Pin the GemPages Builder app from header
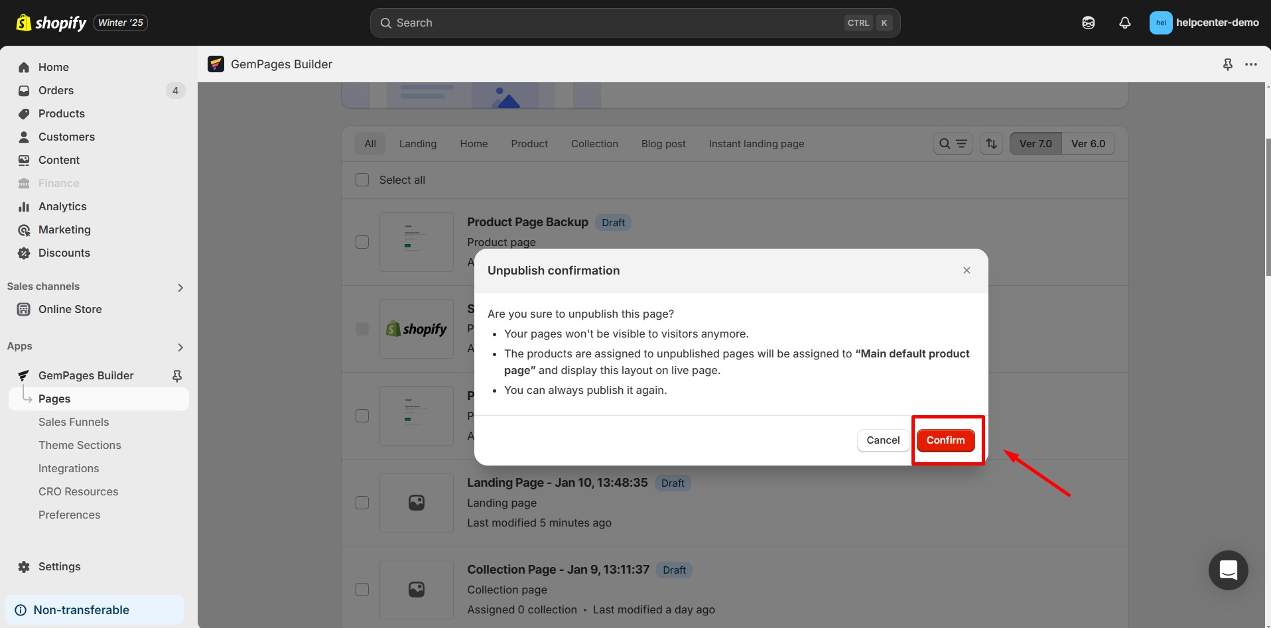The height and width of the screenshot is (628, 1271). pos(1227,64)
